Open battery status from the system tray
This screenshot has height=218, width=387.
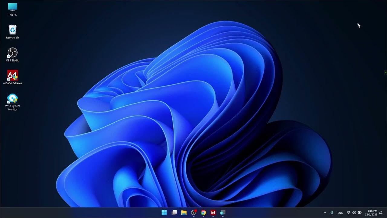tap(360, 213)
